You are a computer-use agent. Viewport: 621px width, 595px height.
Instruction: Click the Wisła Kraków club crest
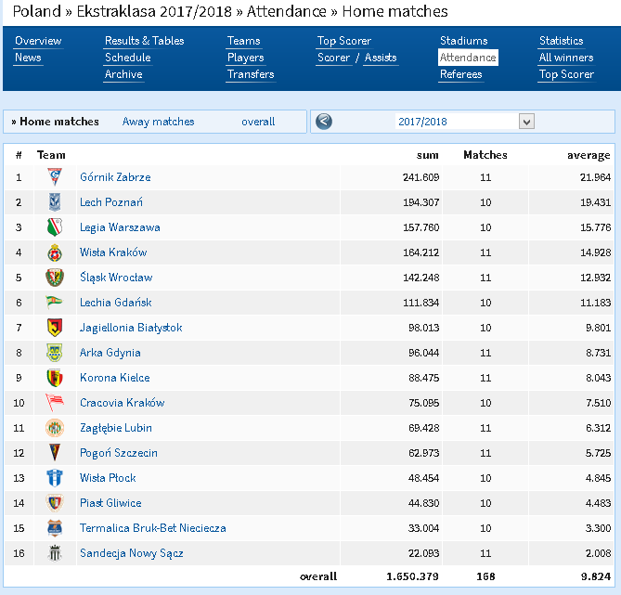point(55,252)
